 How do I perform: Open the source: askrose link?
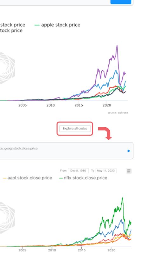coord(118,113)
